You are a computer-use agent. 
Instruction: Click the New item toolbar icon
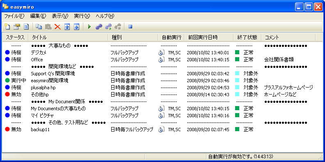pos(7,27)
